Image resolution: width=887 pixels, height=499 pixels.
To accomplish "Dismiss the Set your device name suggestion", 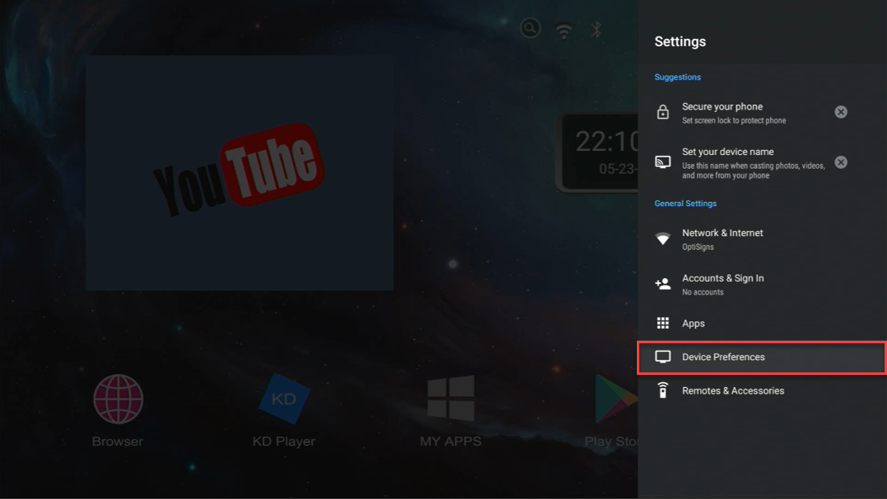I will (841, 162).
